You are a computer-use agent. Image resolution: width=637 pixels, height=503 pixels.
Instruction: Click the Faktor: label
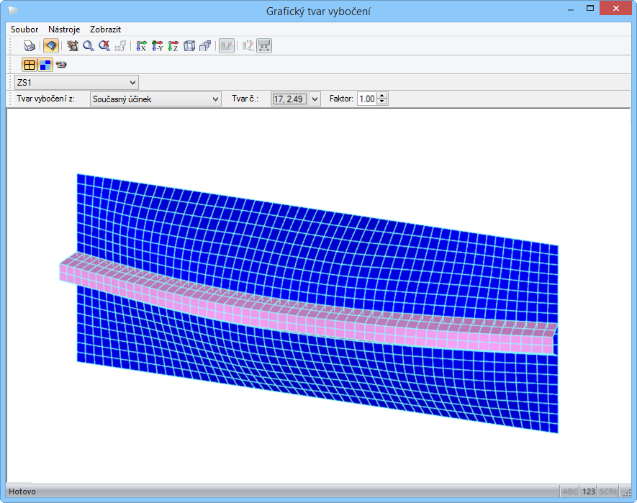point(341,99)
